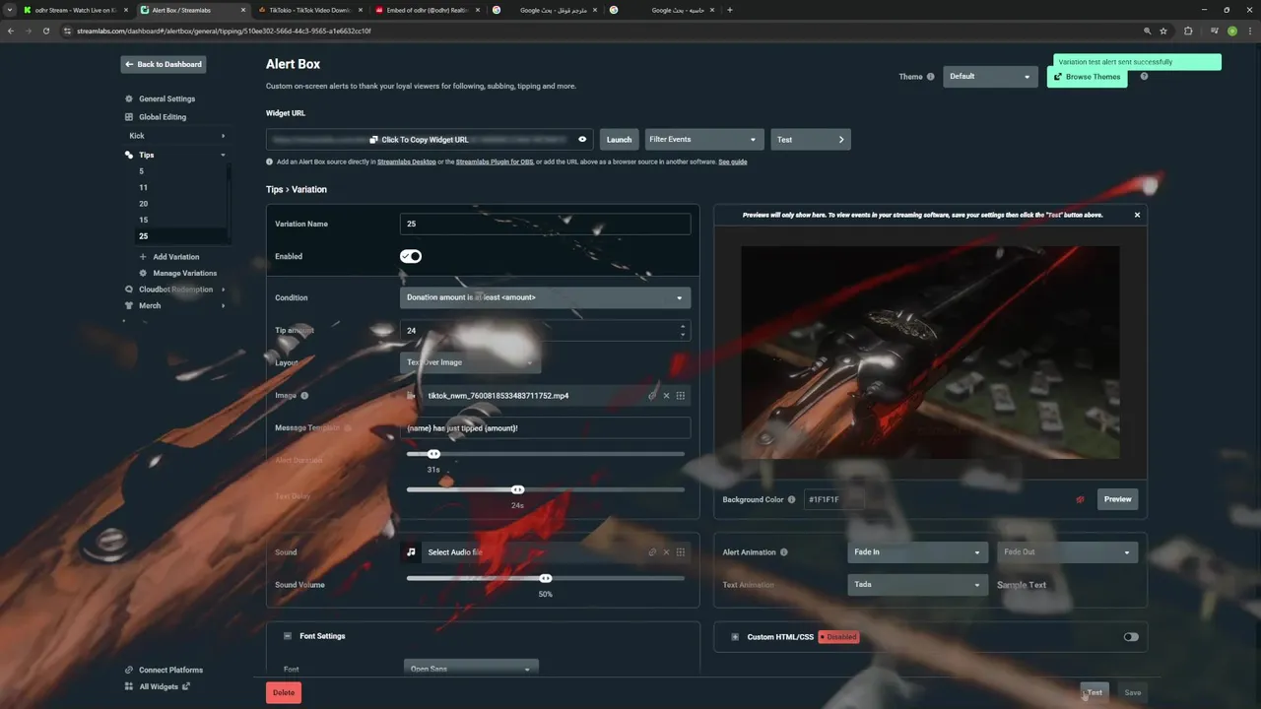Switch to the odhr Stream Kick tab
The width and height of the screenshot is (1261, 709).
pos(75,10)
